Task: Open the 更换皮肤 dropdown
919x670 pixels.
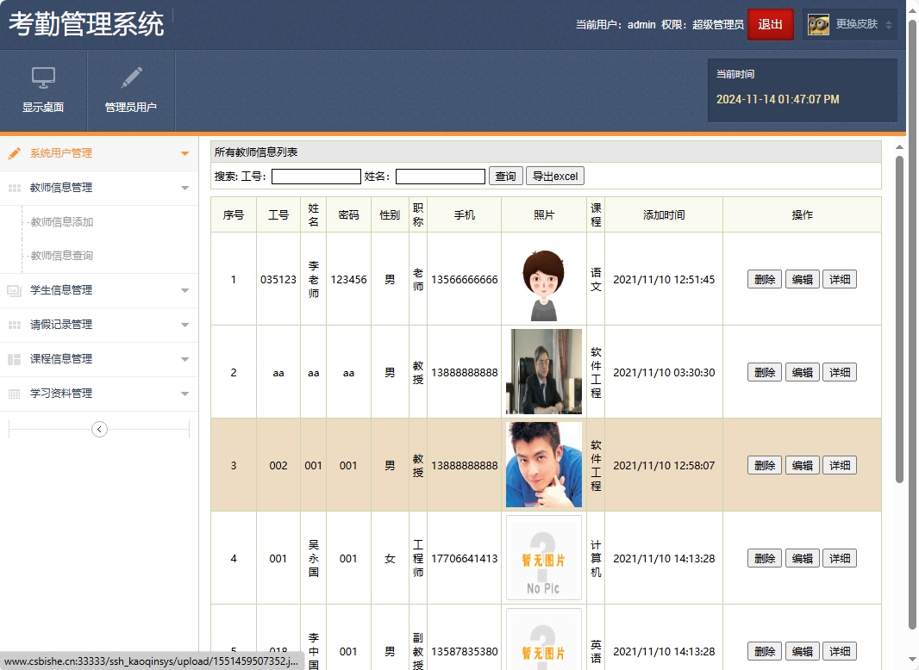Action: pos(889,25)
